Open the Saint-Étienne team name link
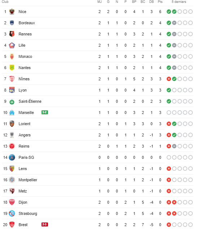The height and width of the screenshot is (229, 197). click(x=30, y=101)
